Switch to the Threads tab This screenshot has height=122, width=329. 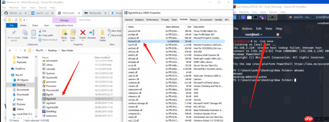point(165,20)
